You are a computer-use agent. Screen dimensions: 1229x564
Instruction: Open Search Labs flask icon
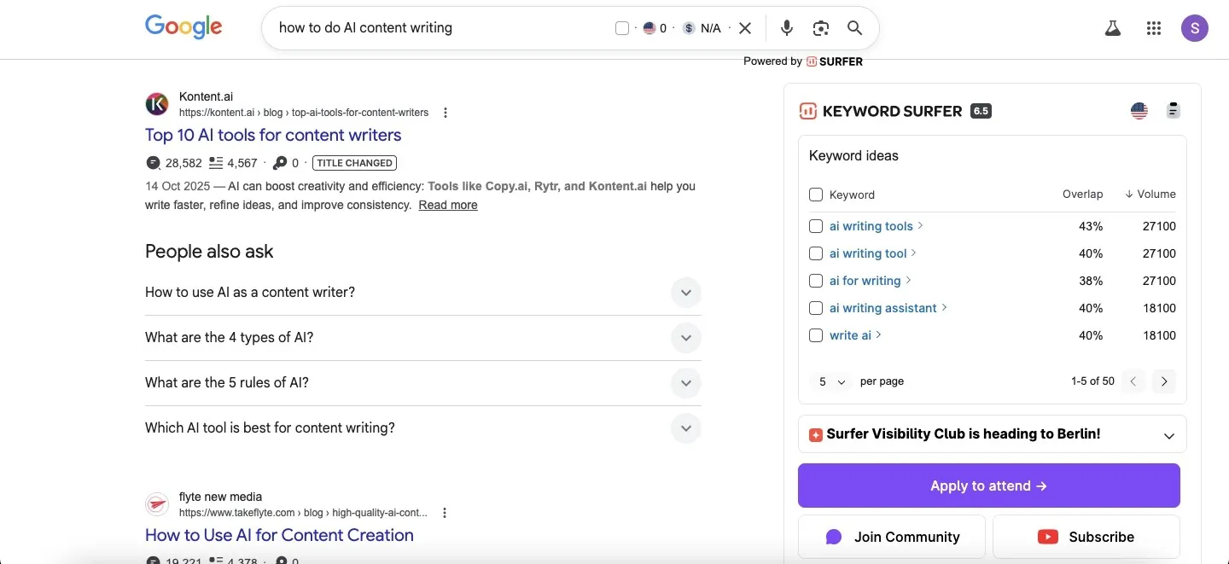click(x=1112, y=28)
